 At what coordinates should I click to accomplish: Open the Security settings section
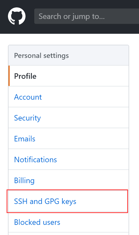click(69, 118)
